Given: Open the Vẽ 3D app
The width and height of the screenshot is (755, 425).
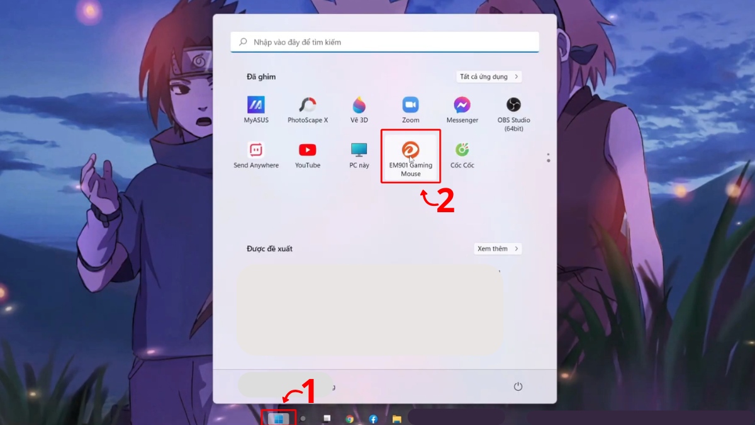Looking at the screenshot, I should click(x=359, y=110).
